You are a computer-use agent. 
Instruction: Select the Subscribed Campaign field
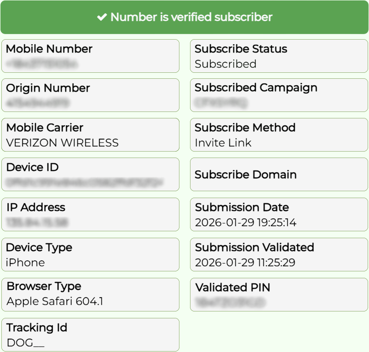click(279, 95)
